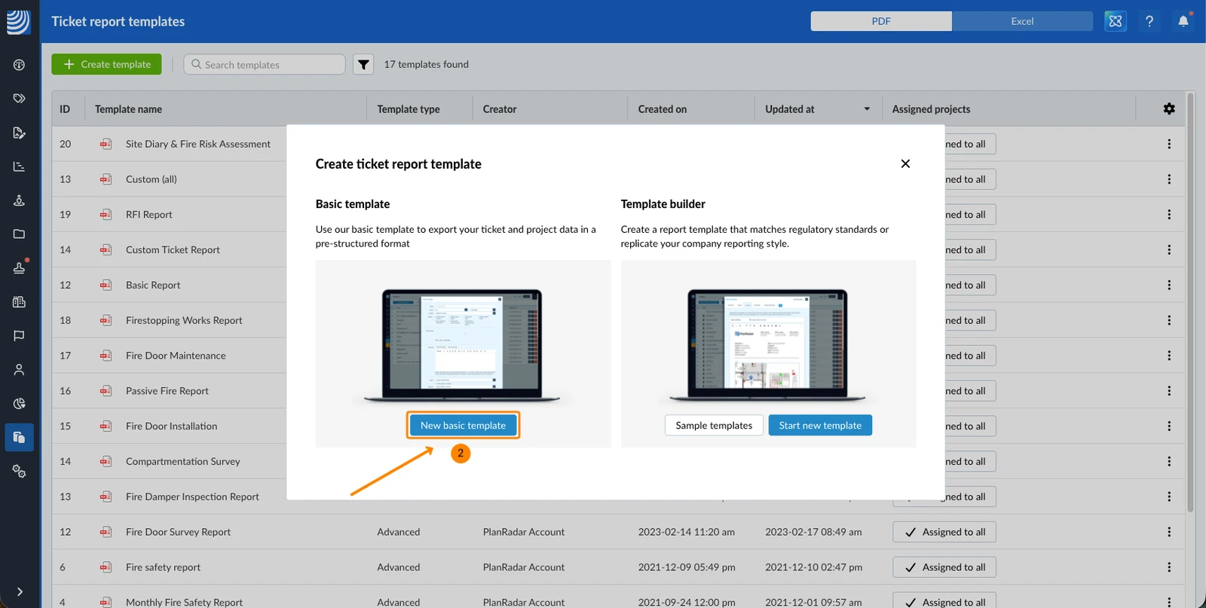Switch to the PDF tab
Viewport: 1206px width, 608px height.
(881, 21)
